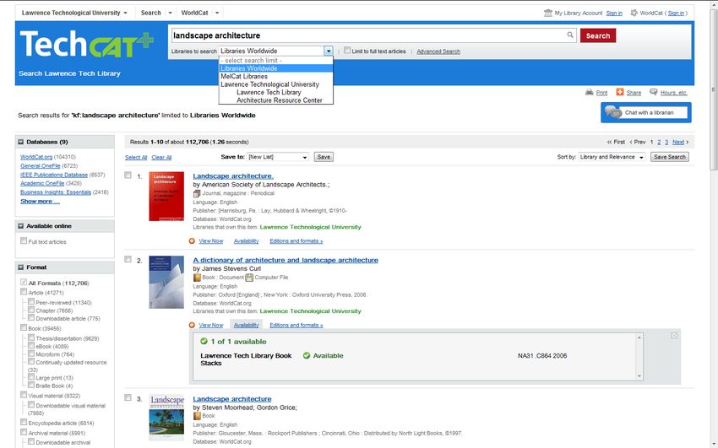Check the Peer-reviewed filter
Screen dimensions: 718x448
coord(31,301)
